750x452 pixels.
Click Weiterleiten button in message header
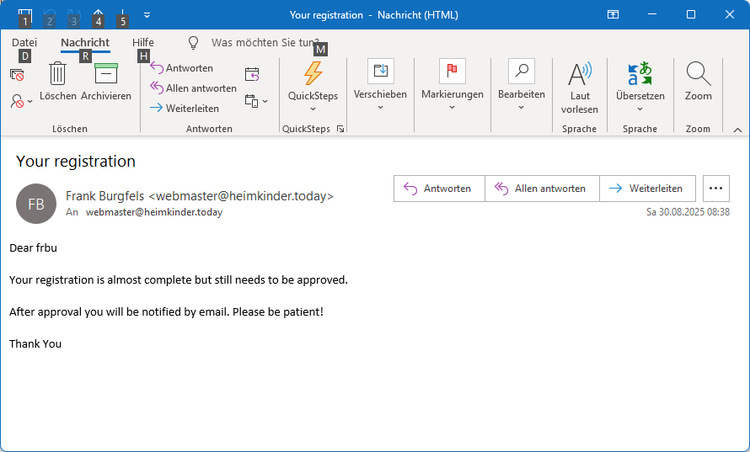[x=646, y=189]
